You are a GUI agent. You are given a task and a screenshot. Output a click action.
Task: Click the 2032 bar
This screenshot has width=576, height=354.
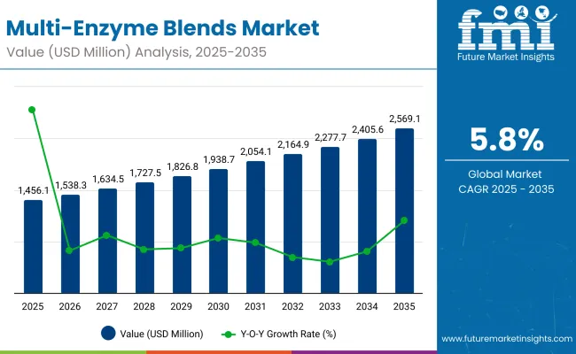(292, 224)
